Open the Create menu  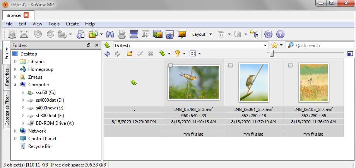72,24
